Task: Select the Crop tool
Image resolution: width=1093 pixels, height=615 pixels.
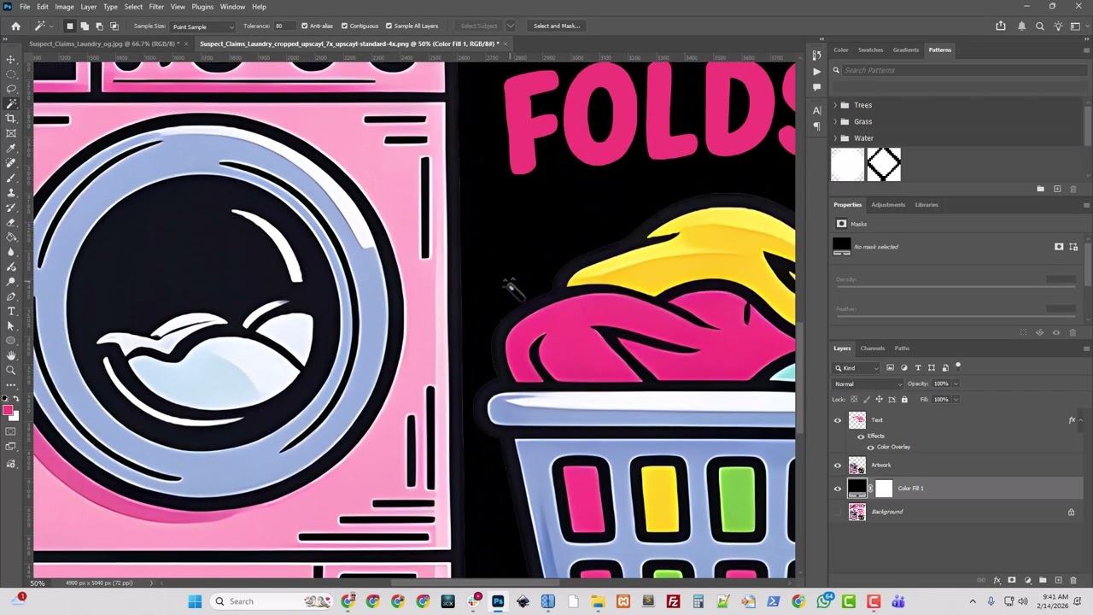Action: tap(11, 118)
